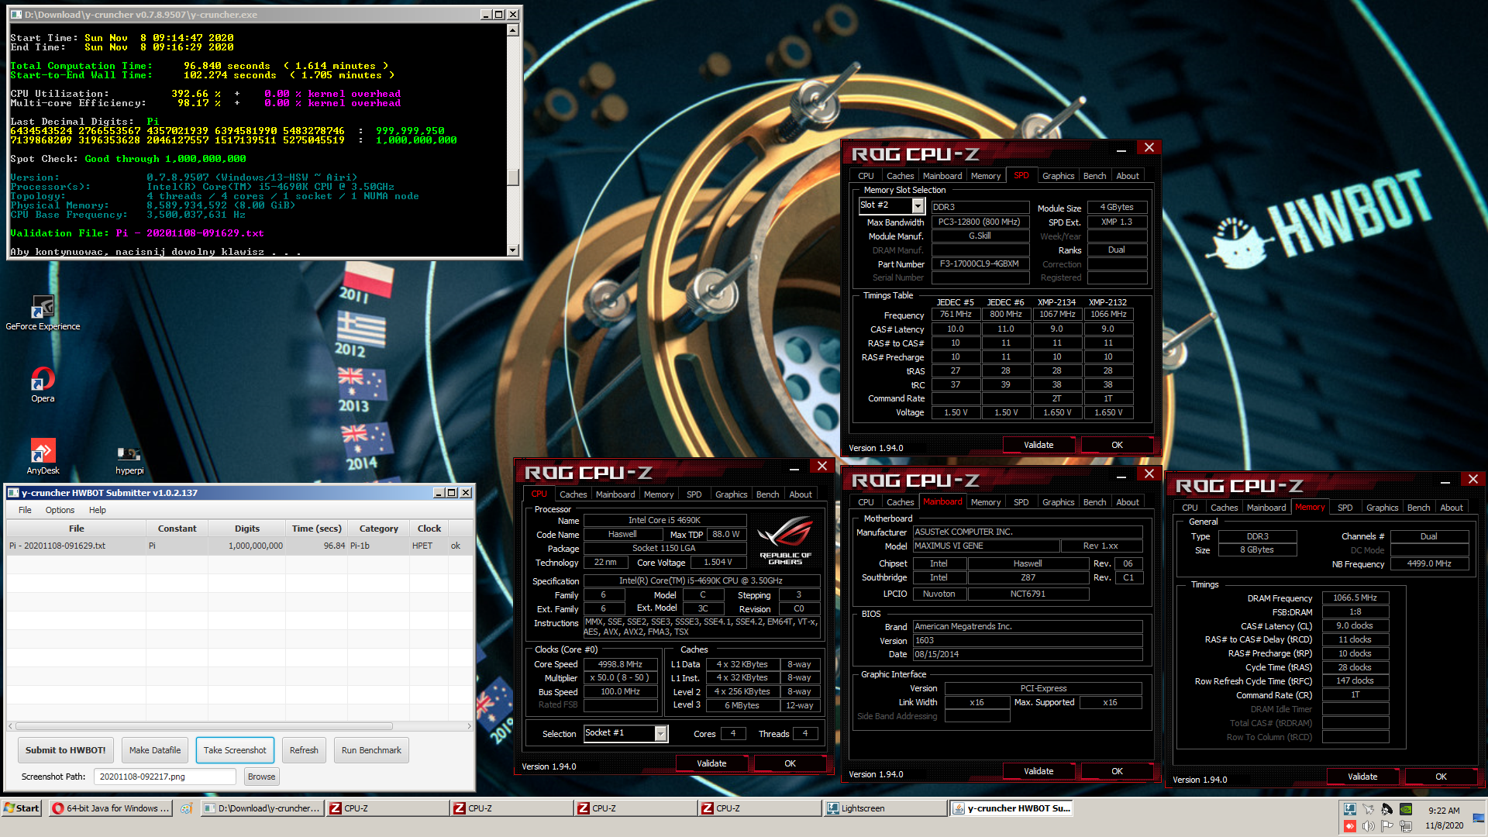The width and height of the screenshot is (1488, 837).
Task: Activate y-cruncher console taskbar button
Action: point(262,808)
